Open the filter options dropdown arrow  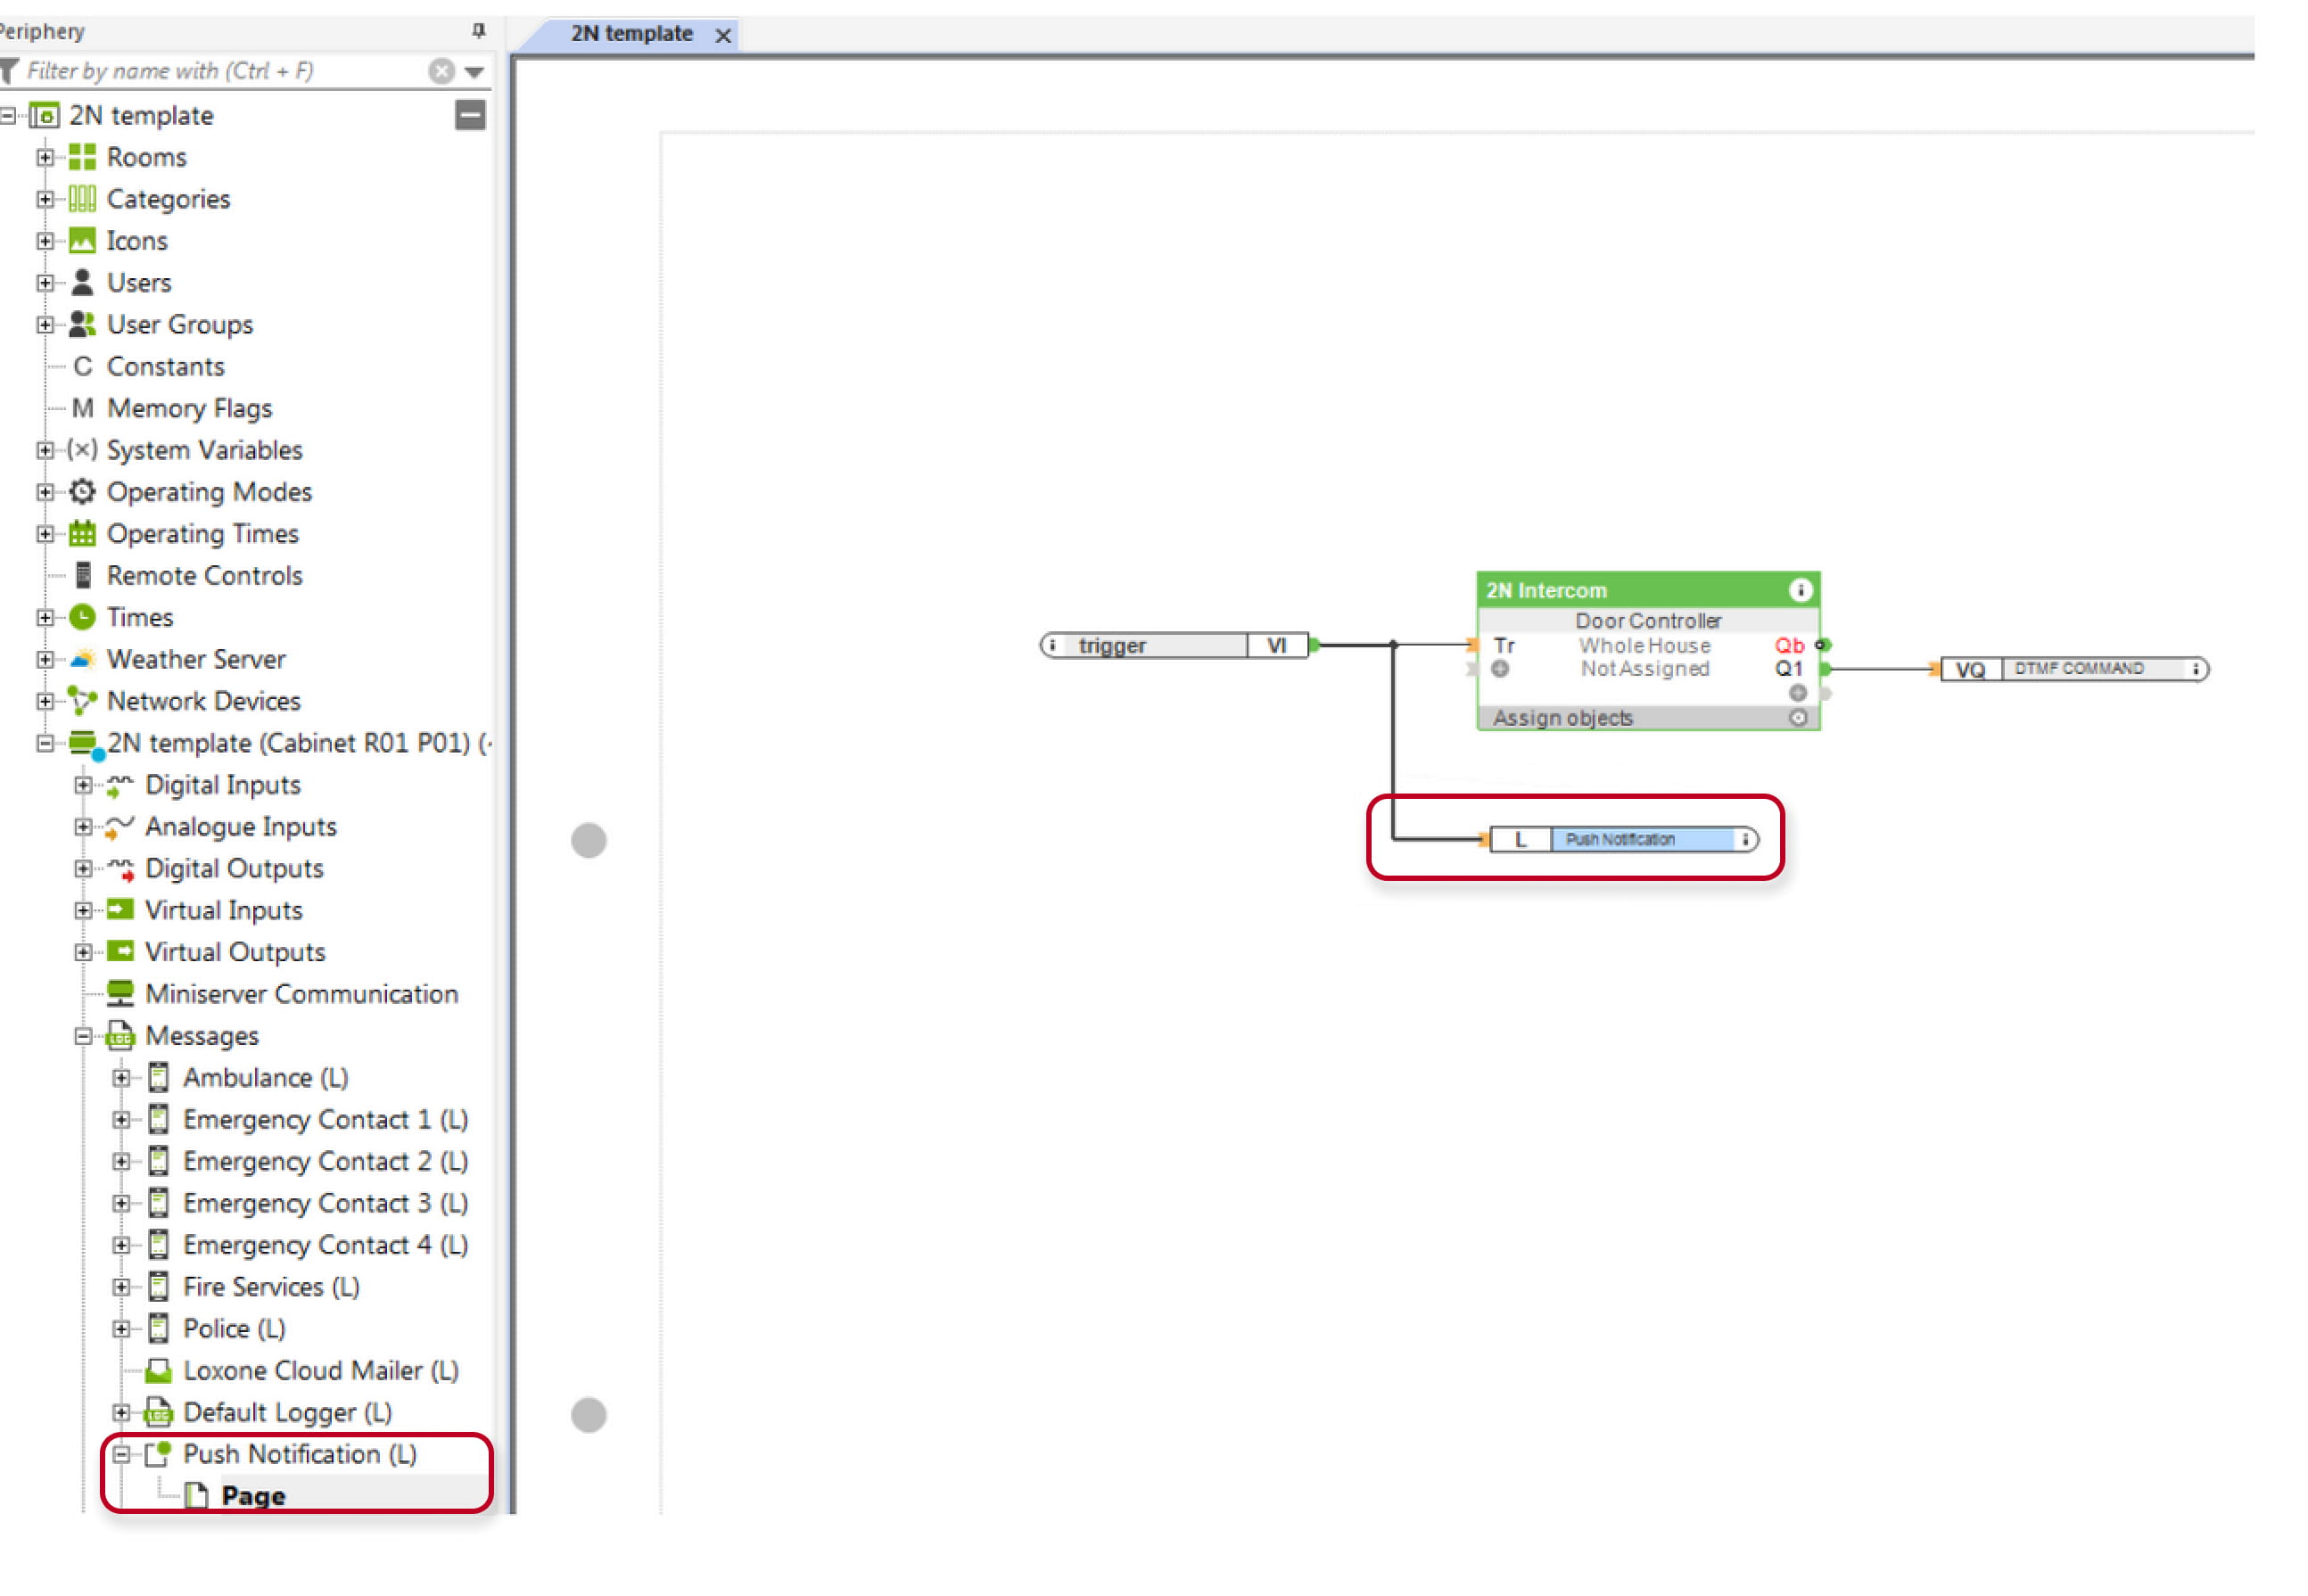pos(474,72)
